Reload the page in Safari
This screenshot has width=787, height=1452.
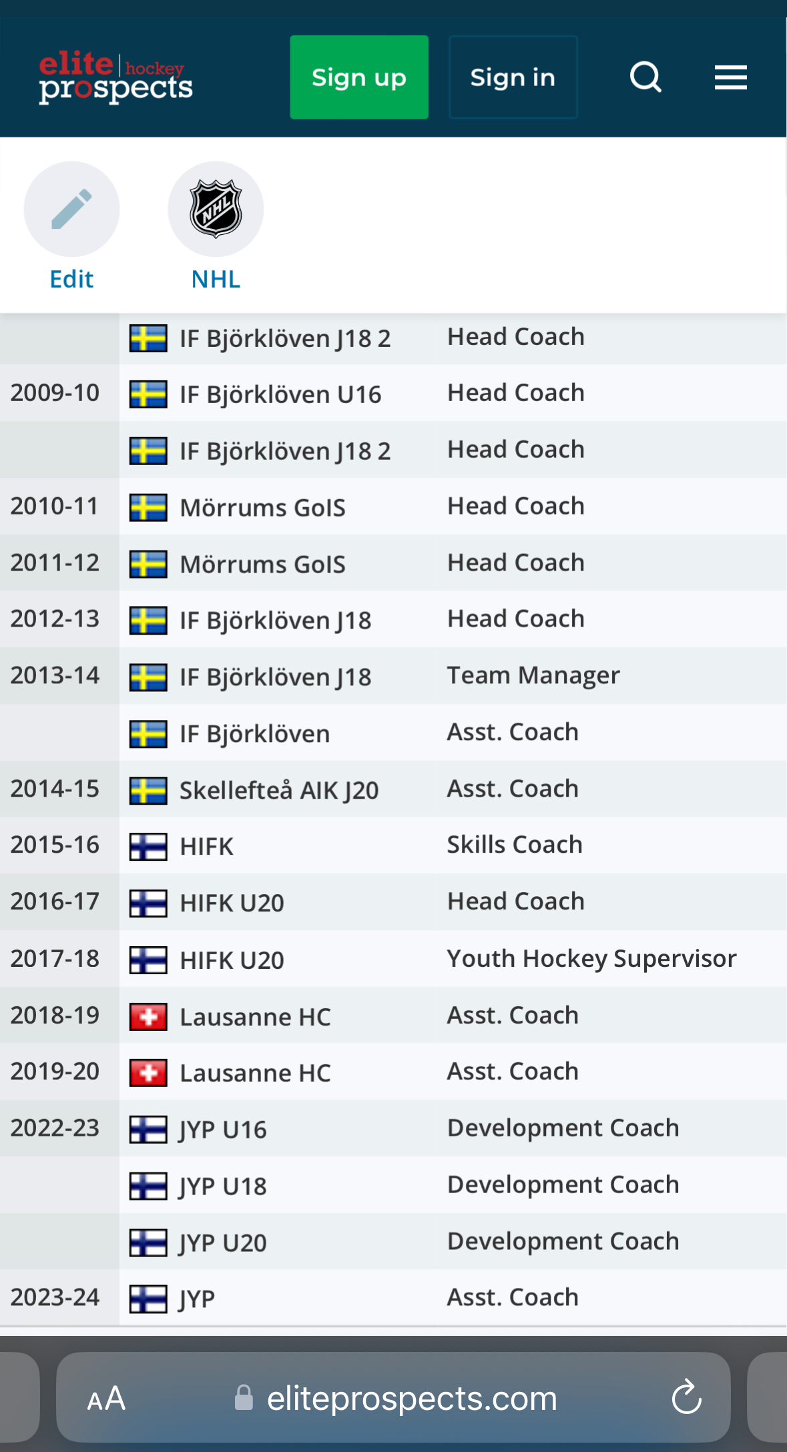686,1398
